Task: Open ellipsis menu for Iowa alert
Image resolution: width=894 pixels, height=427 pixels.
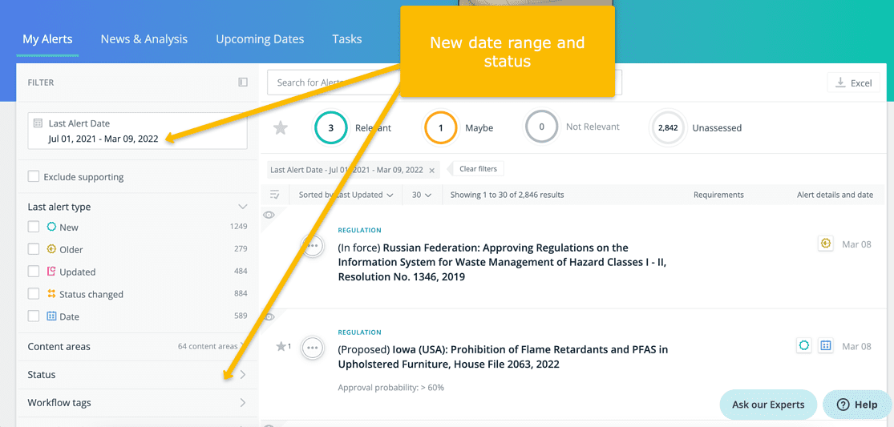Action: [x=313, y=348]
